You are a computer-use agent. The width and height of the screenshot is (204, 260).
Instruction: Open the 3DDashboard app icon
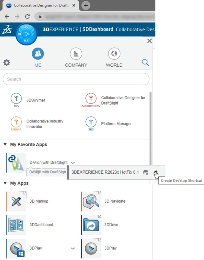pos(16,225)
